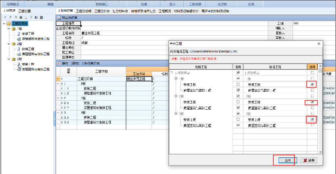Click the 1楼 folder icon in project tree
336x174 pixels.
tap(14, 29)
